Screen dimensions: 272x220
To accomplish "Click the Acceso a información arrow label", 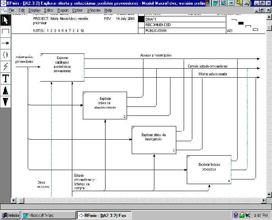I will [x=156, y=55].
